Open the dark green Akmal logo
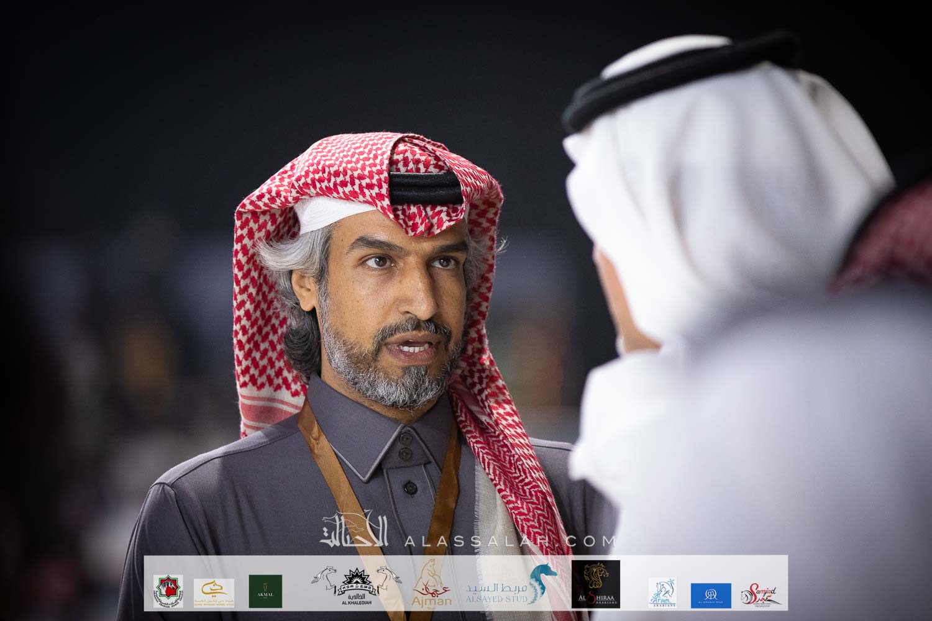This screenshot has height=621, width=932. pos(265,591)
